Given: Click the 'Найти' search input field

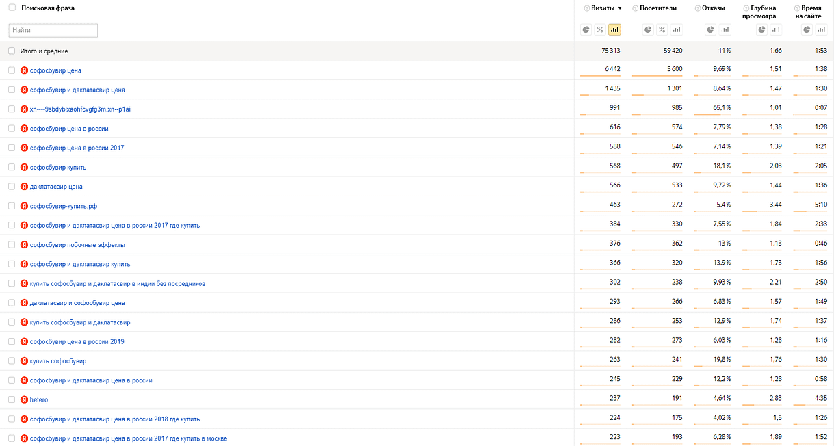Looking at the screenshot, I should (x=53, y=30).
